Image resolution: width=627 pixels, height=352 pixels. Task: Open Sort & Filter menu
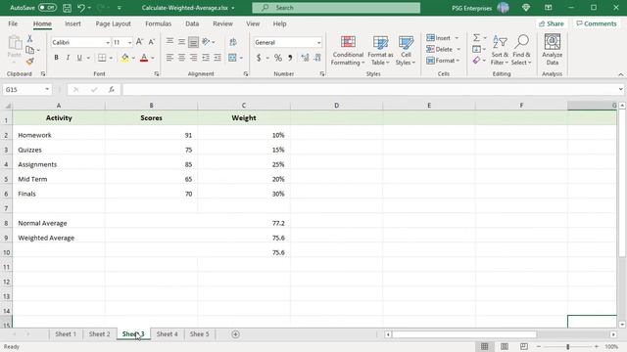pyautogui.click(x=500, y=51)
